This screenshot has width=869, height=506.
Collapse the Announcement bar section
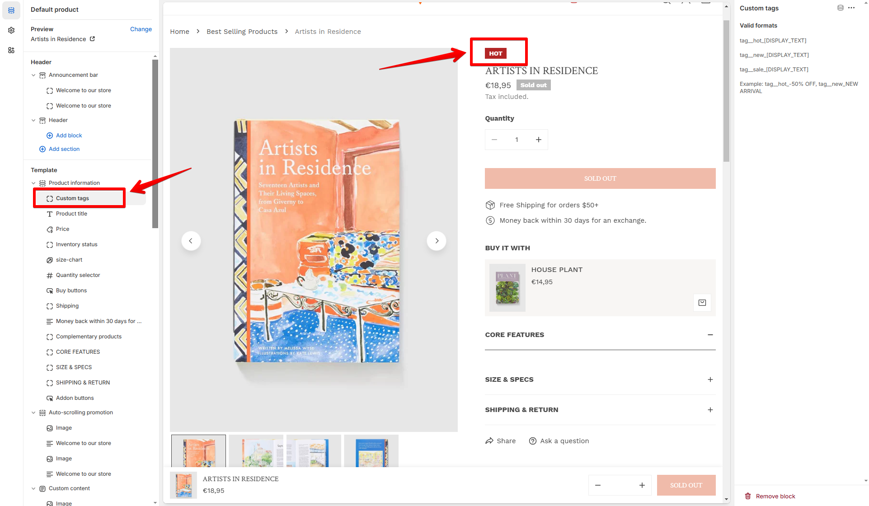pyautogui.click(x=33, y=75)
